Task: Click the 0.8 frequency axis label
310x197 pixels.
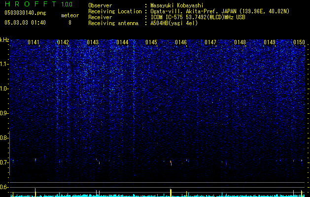Action: point(4,138)
